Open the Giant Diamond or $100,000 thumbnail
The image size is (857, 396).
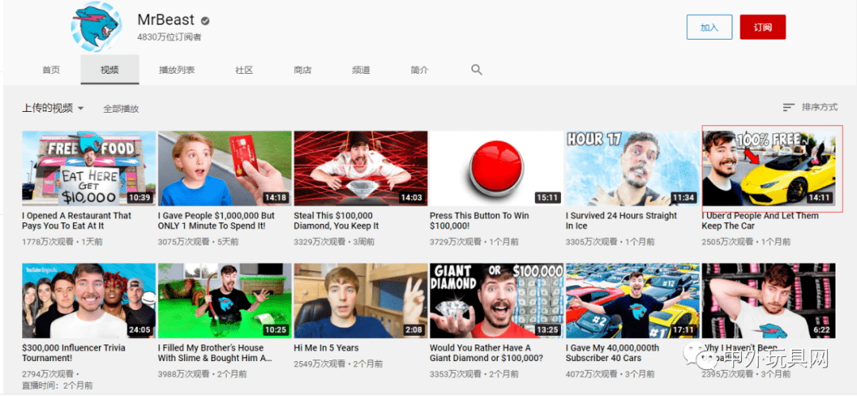[496, 301]
